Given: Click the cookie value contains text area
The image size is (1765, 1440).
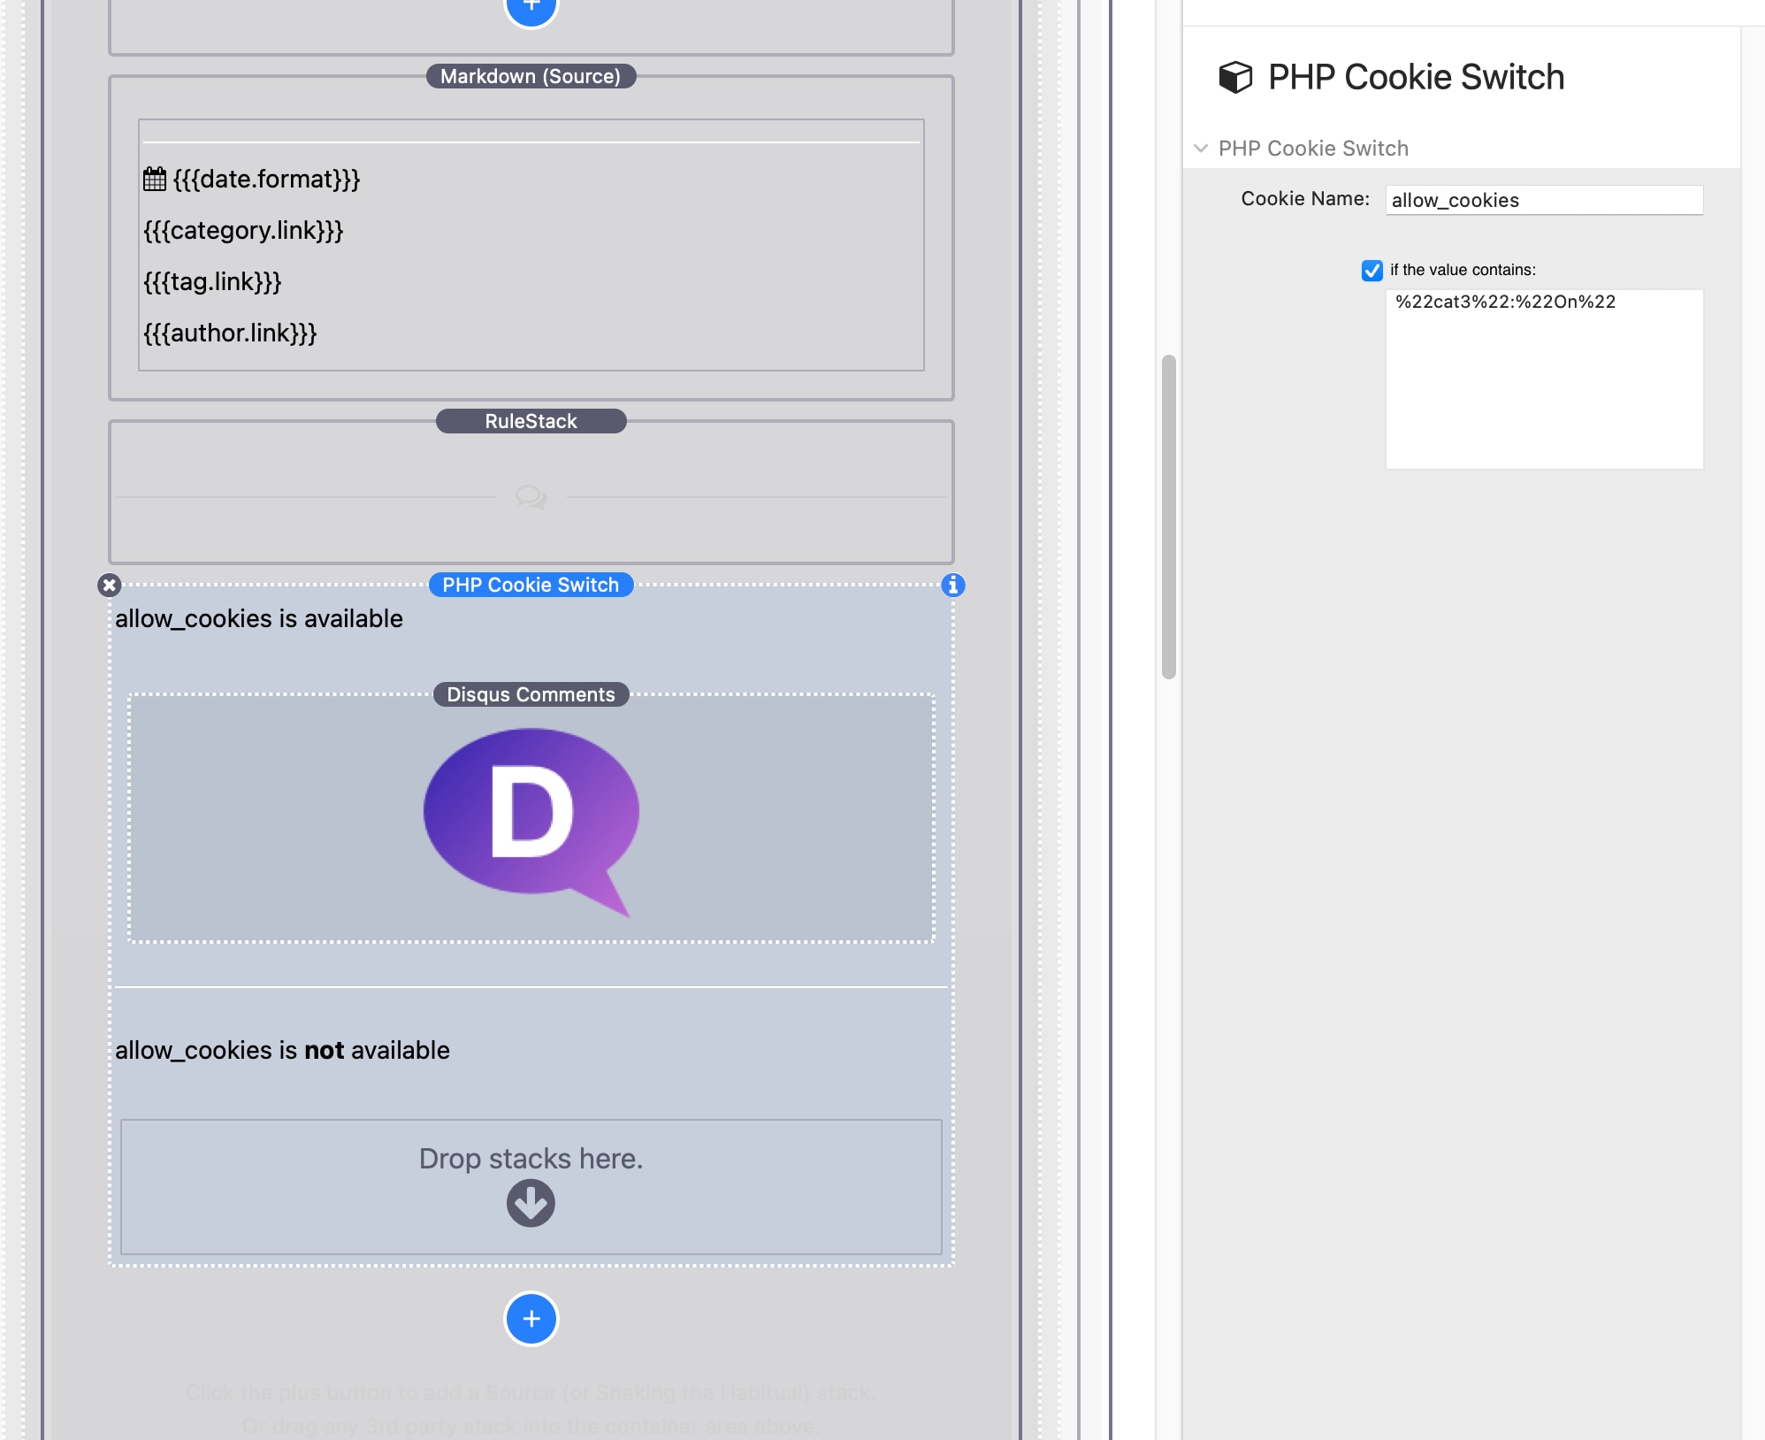Looking at the screenshot, I should click(x=1544, y=379).
